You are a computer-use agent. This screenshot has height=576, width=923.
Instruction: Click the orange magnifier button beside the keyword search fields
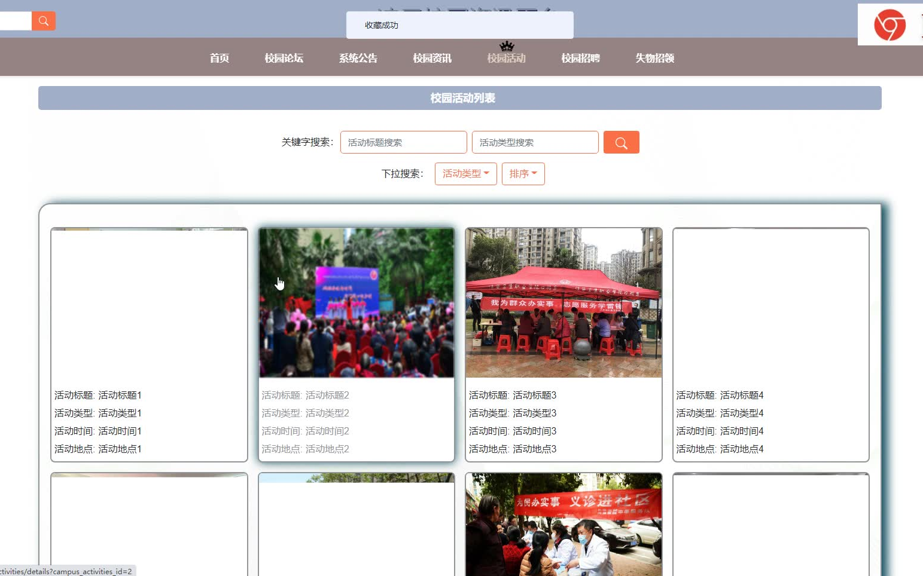click(621, 142)
